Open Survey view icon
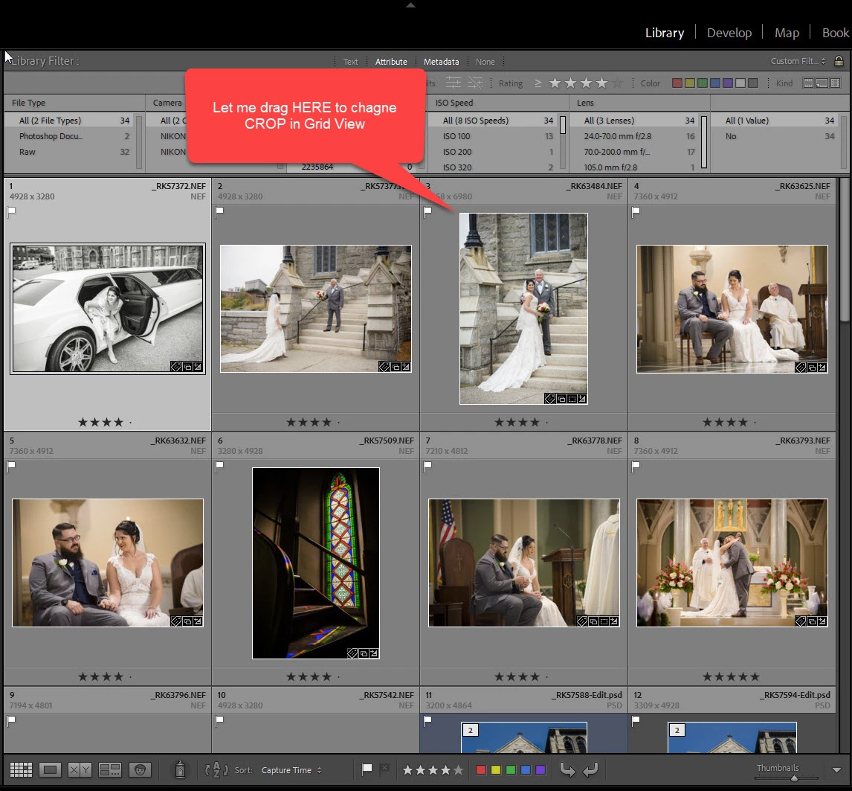 [x=110, y=769]
